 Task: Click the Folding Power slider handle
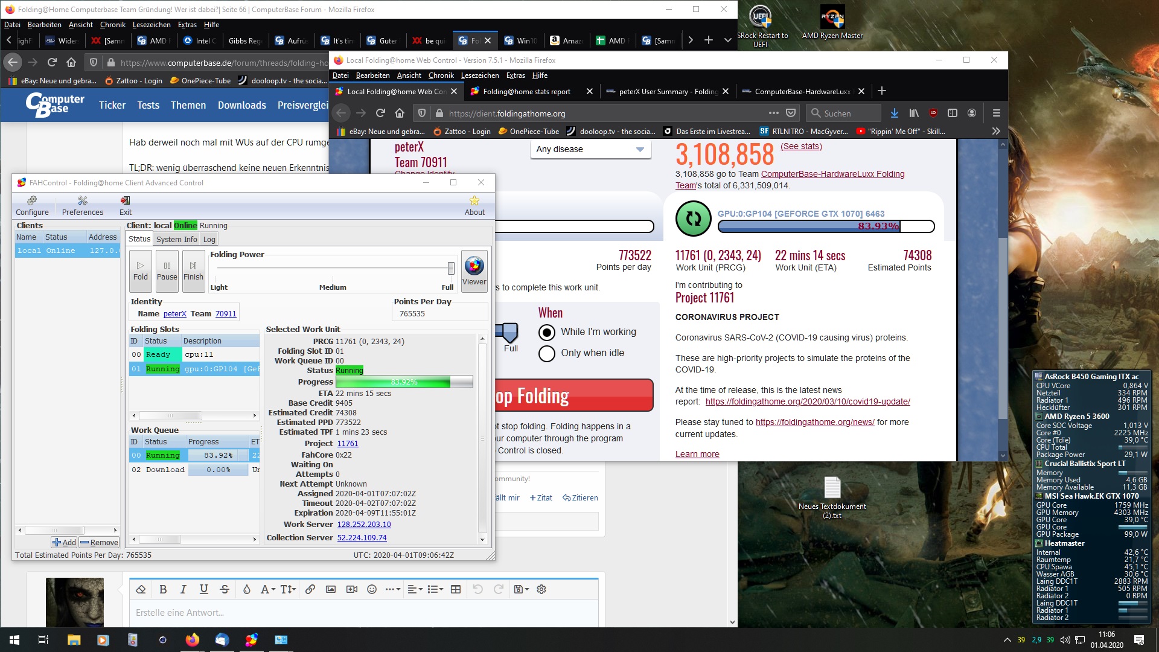coord(451,267)
